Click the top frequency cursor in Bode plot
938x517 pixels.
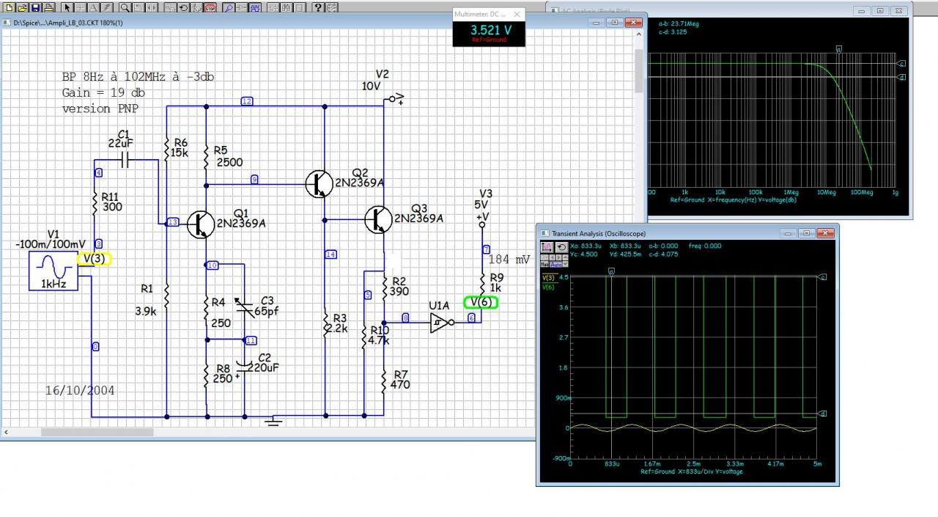pos(838,49)
